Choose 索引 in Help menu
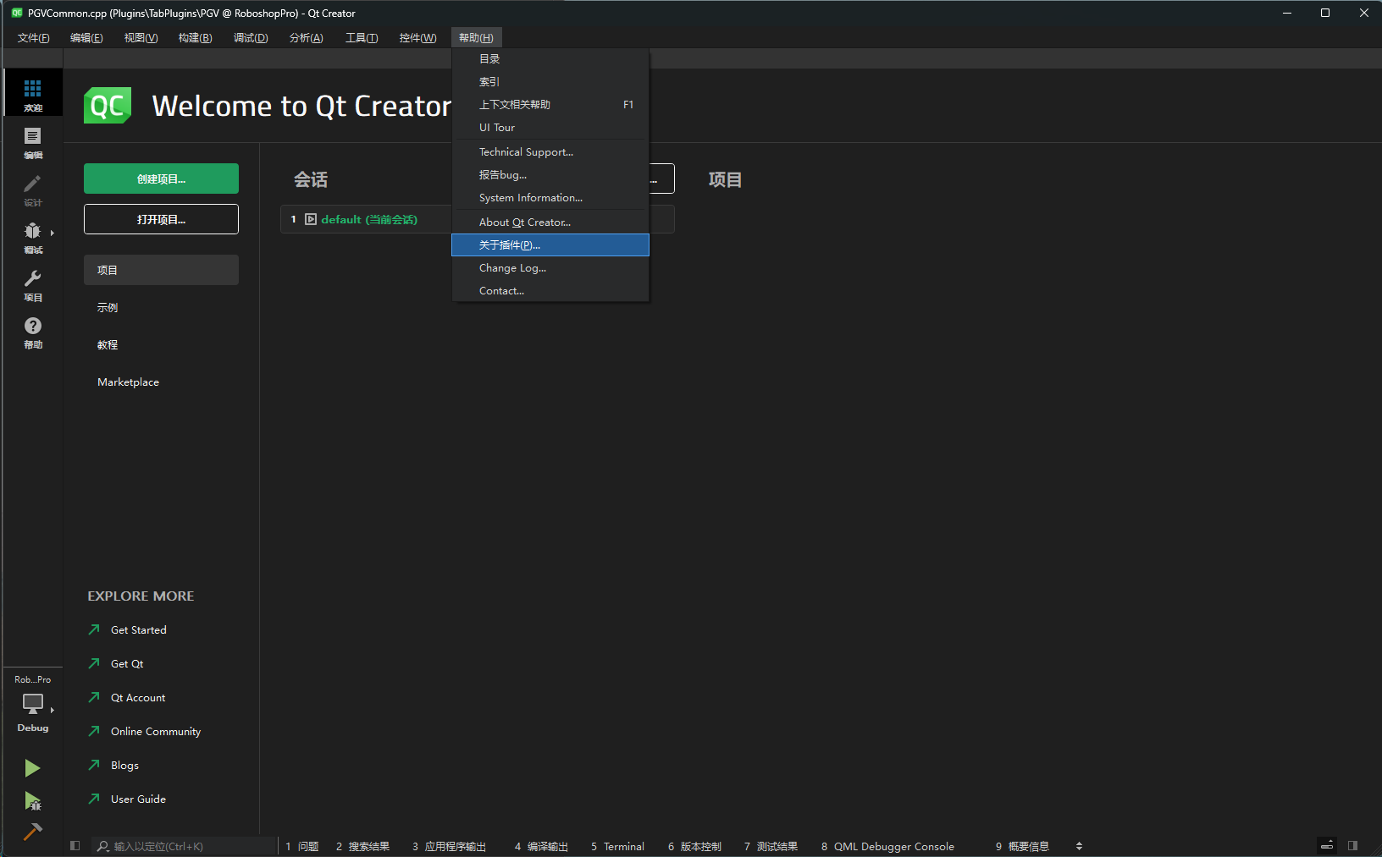Screen dimensions: 1382x857 [550, 81]
